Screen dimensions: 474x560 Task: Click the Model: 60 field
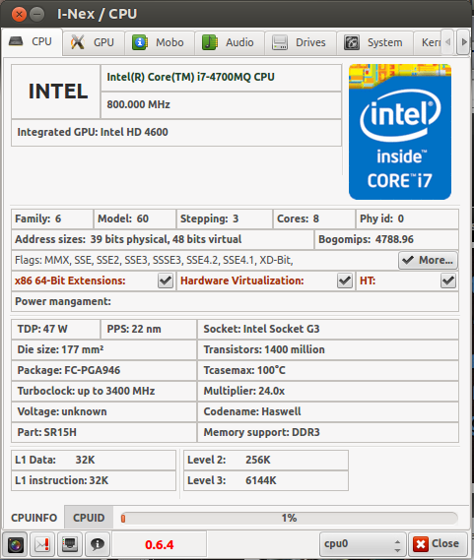(135, 218)
